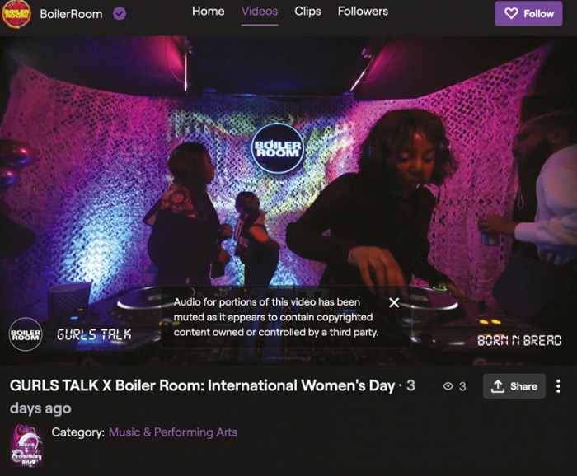Viewport: 577px width, 476px height.
Task: Click the view count eye icon
Action: click(x=448, y=386)
